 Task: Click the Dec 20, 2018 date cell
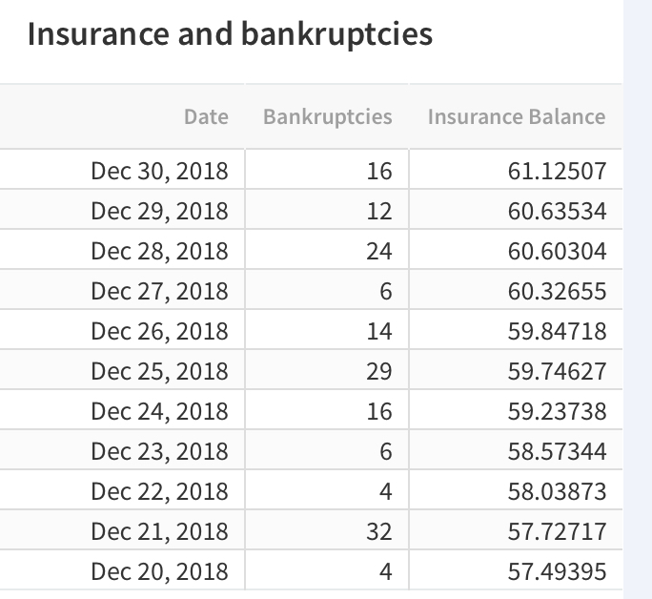tap(160, 571)
